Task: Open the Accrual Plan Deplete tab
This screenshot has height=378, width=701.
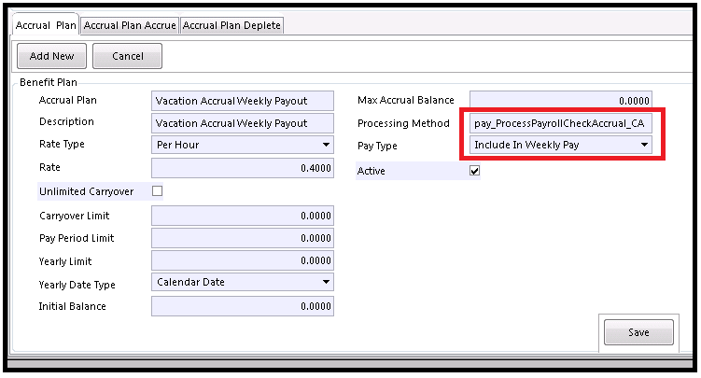Action: pyautogui.click(x=231, y=25)
